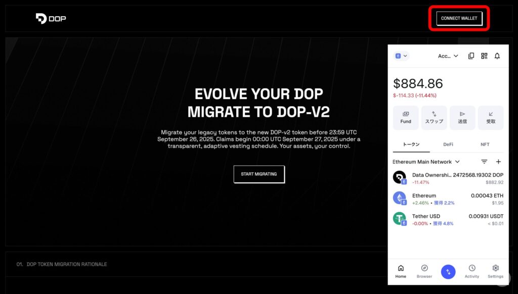Click the Ethereum token icon
Screen dimensions: 518x294
point(400,198)
